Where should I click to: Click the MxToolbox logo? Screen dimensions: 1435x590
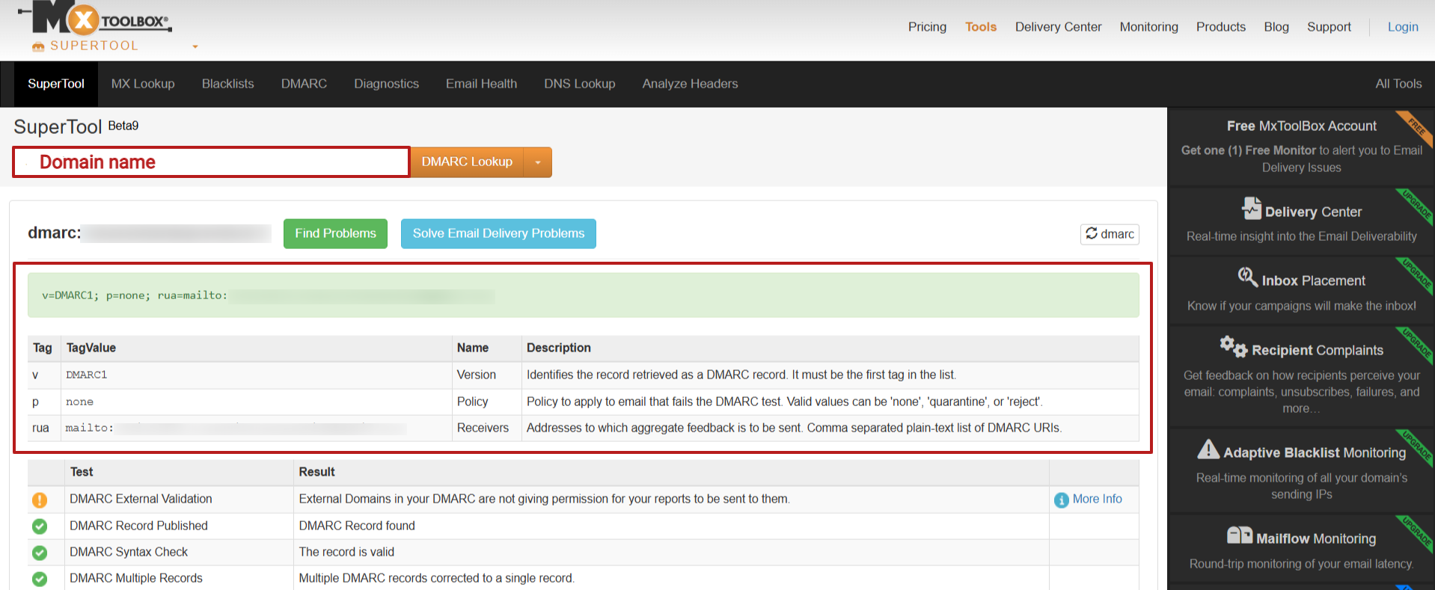[95, 19]
